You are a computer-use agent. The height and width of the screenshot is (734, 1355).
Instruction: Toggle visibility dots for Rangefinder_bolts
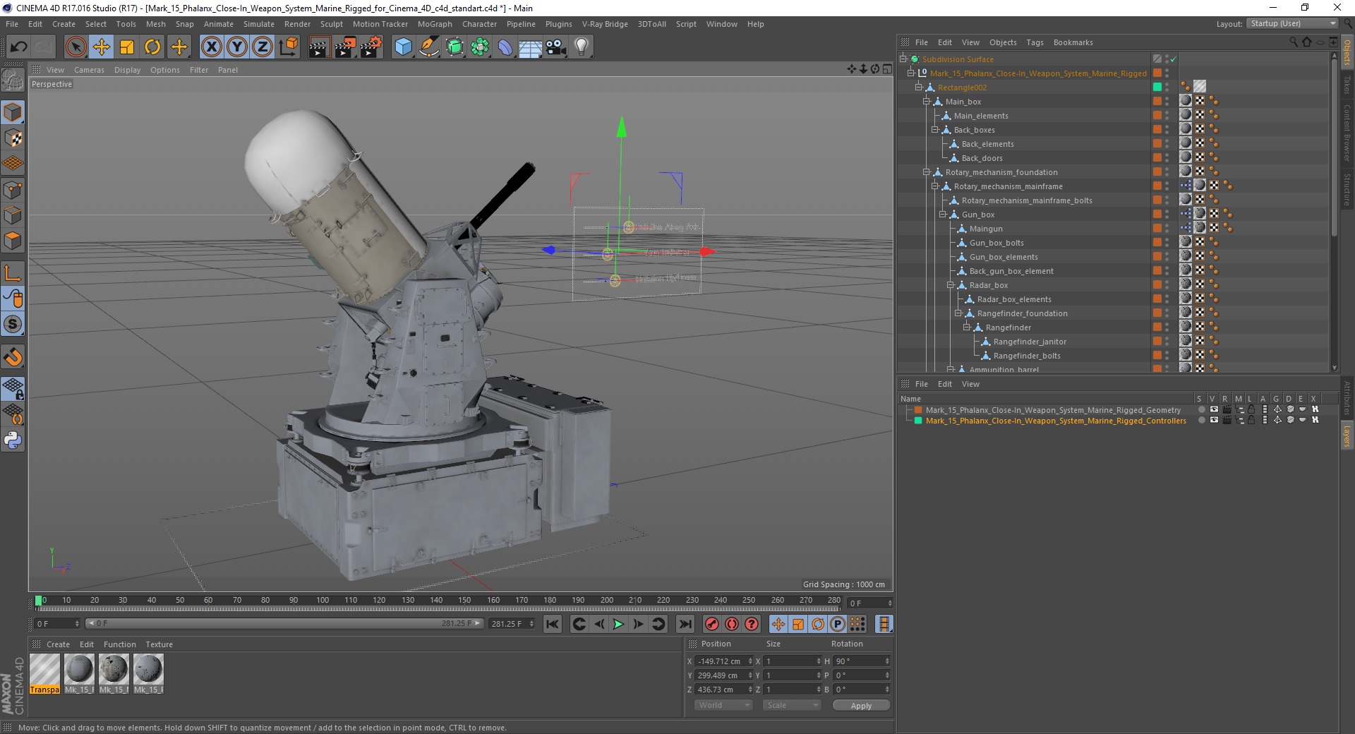coord(1167,356)
